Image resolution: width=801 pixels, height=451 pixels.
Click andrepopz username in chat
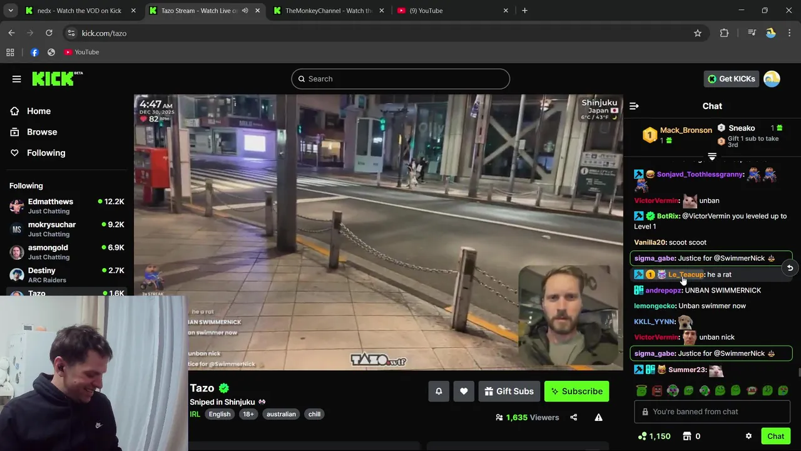[x=663, y=290]
